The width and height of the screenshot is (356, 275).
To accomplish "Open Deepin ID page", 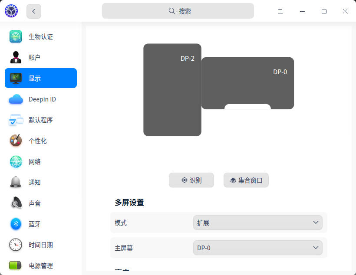I will pos(41,99).
